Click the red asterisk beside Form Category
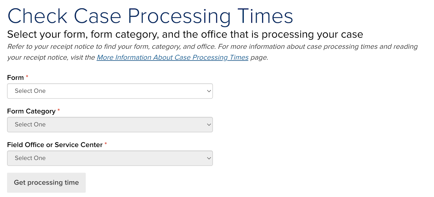This screenshot has width=434, height=197. [x=59, y=110]
